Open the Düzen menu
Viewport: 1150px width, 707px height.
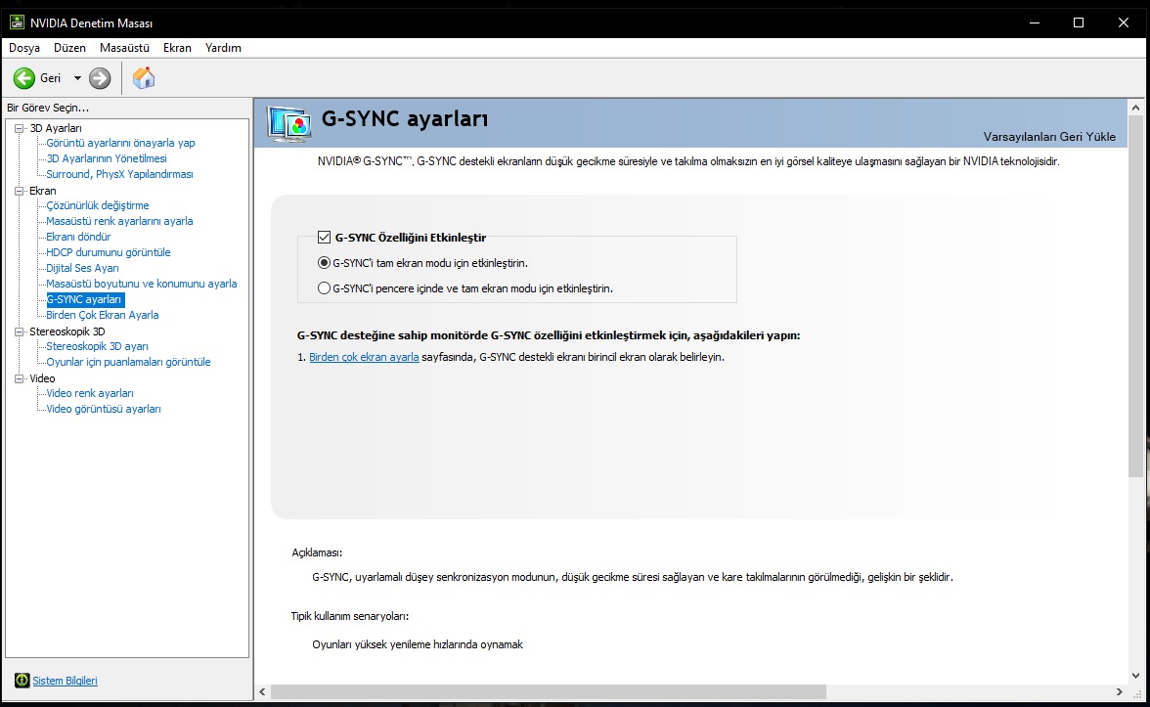pos(69,48)
